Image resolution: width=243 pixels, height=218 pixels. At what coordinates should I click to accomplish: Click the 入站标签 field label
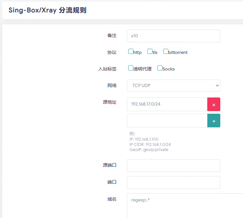tap(107, 69)
